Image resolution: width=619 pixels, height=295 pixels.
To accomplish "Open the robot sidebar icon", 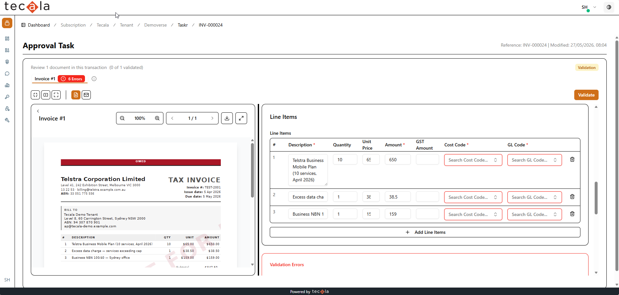I will click(x=7, y=62).
